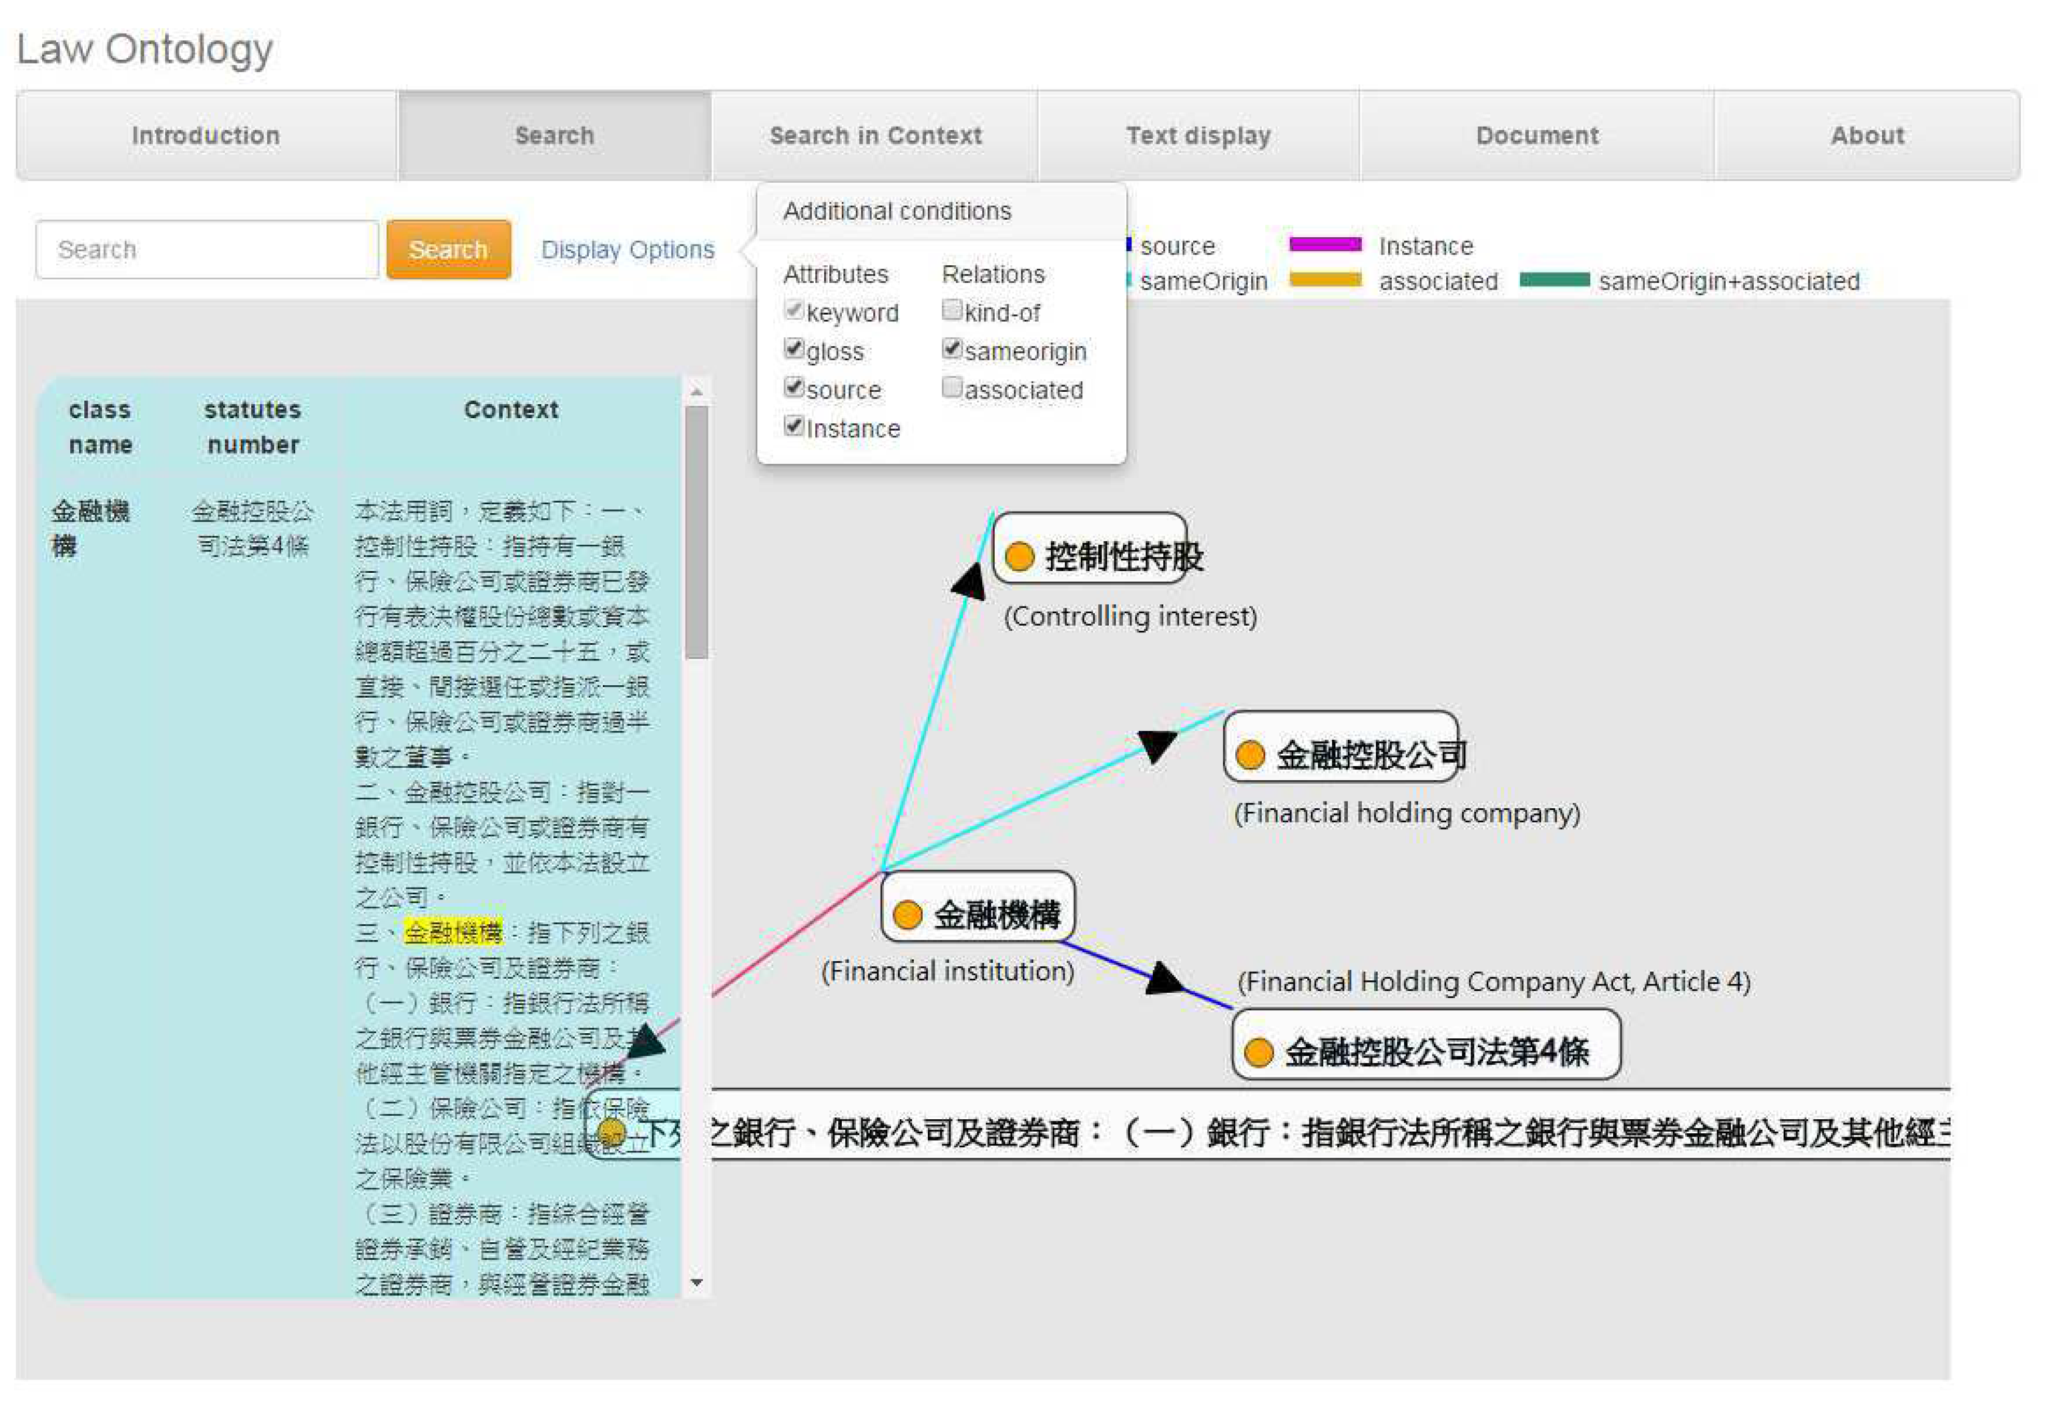Click orange circle of 金融控股公司法第4條 node
The width and height of the screenshot is (2049, 1425).
tap(1258, 1052)
